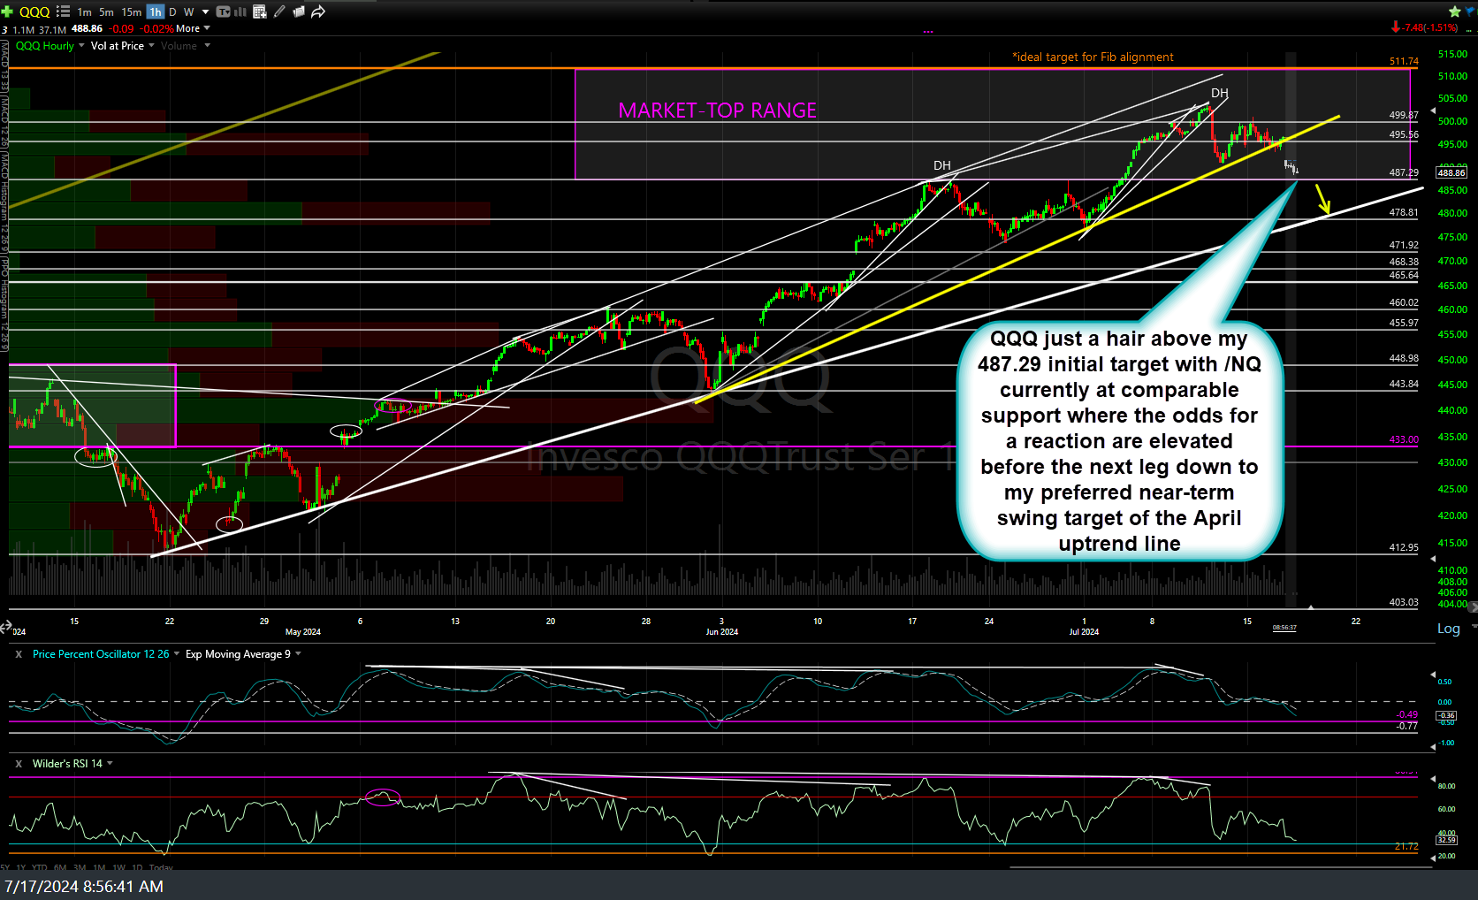Viewport: 1478px width, 900px height.
Task: Click the horizontal expand arrows icon by time axis
Action: [5, 627]
